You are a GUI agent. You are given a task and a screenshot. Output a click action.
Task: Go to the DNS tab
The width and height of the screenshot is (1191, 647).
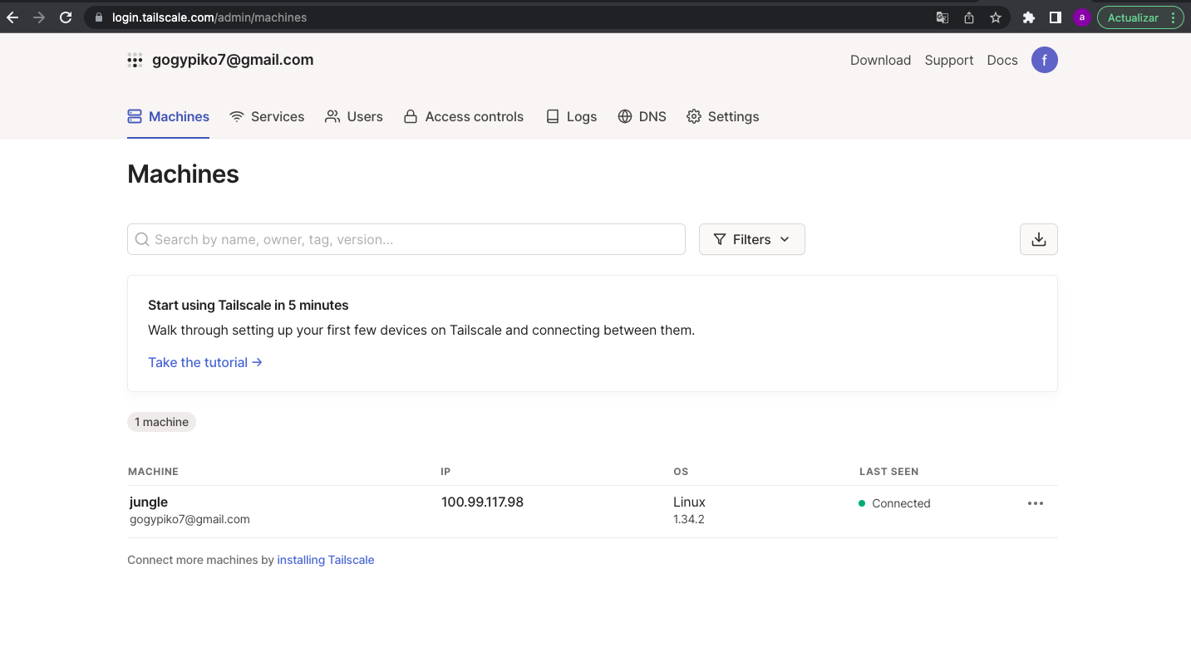[642, 116]
